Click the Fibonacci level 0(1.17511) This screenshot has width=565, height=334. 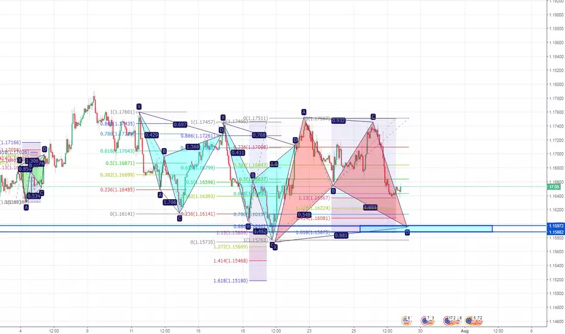[255, 118]
